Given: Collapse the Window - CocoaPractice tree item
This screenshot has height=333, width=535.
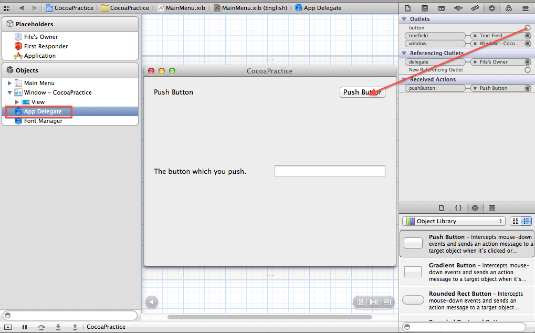Looking at the screenshot, I should pos(9,92).
